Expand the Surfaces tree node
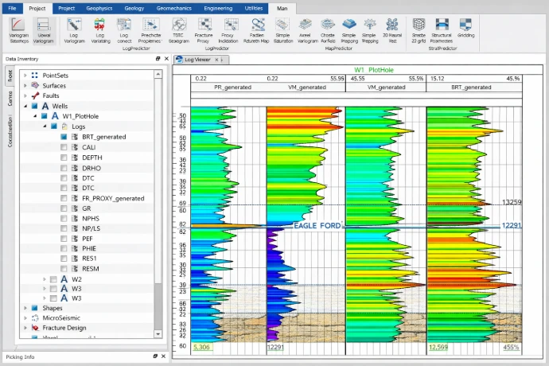This screenshot has height=366, width=549. (x=25, y=85)
